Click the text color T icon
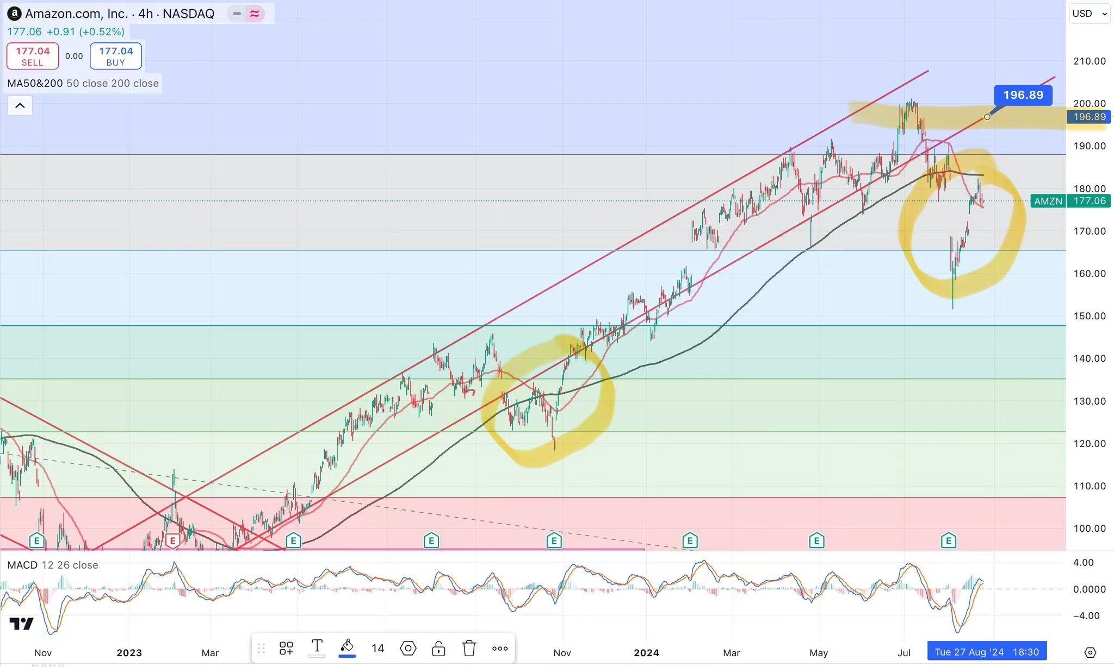Viewport: 1114px width, 667px height. click(317, 647)
